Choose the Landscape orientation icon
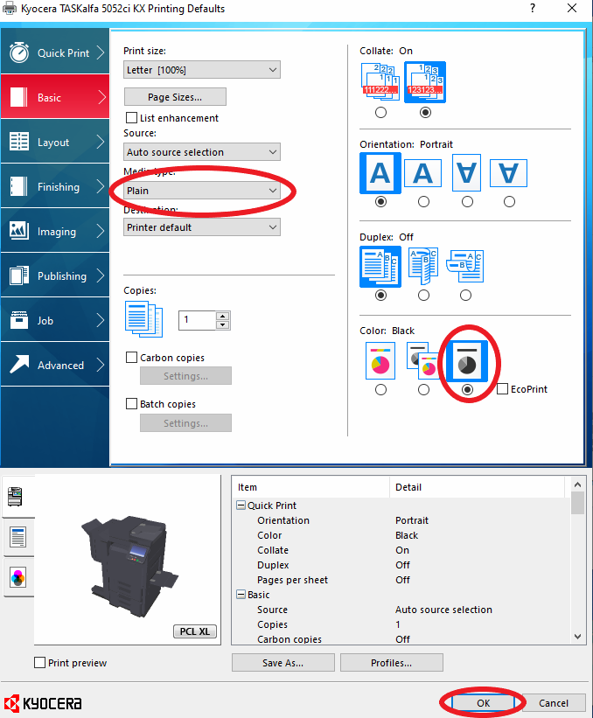 coord(423,173)
